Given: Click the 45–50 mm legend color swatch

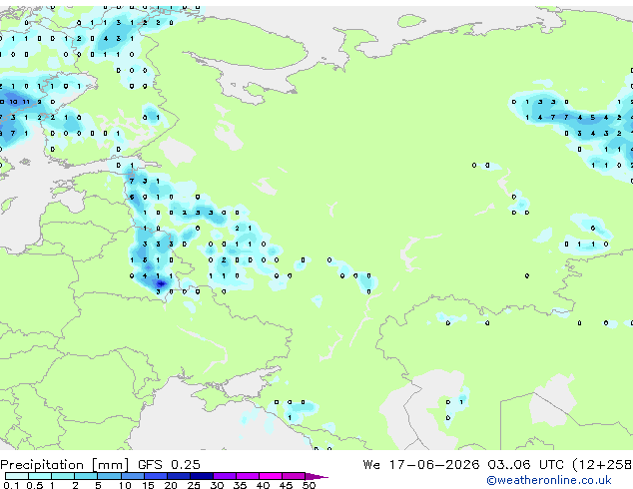Looking at the screenshot, I should 294,476.
